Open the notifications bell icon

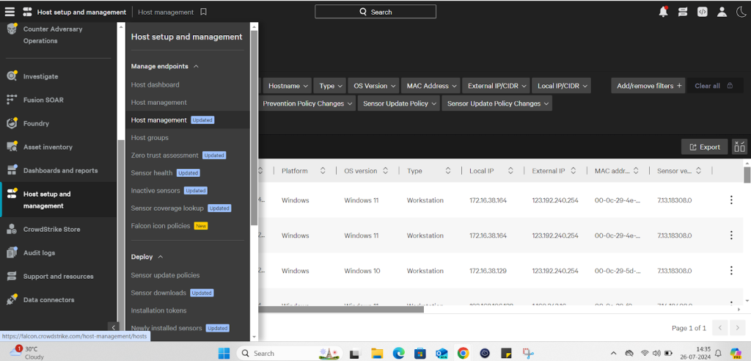pos(663,12)
